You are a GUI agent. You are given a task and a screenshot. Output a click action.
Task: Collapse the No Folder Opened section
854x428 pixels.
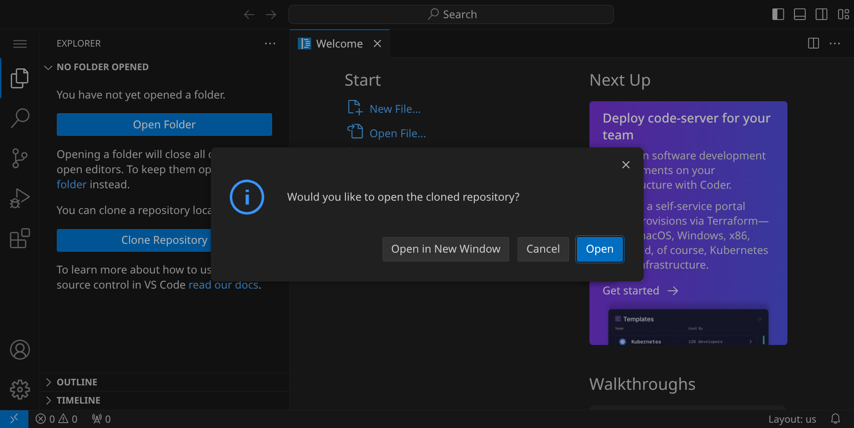(102, 67)
